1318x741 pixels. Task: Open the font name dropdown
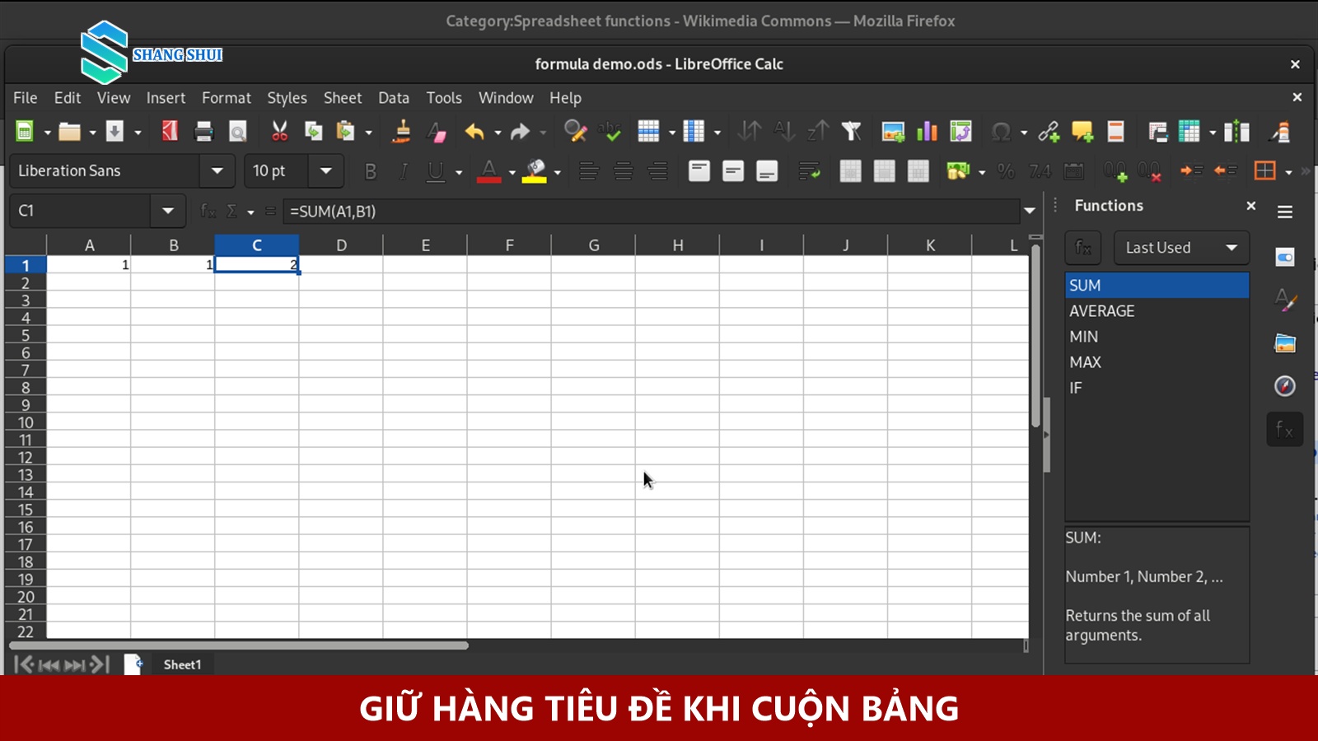coord(217,171)
